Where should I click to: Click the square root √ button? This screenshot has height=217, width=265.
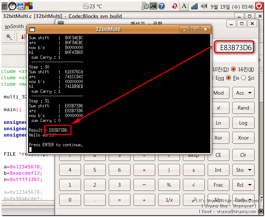coord(194,185)
